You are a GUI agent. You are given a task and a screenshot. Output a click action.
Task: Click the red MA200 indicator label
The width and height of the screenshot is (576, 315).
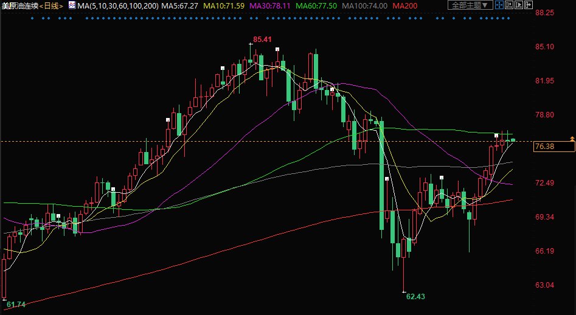tap(404, 5)
